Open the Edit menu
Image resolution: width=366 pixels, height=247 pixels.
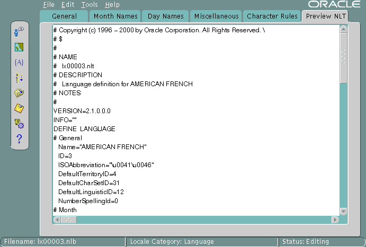[x=68, y=4]
